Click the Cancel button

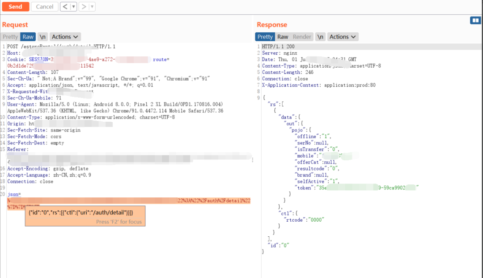[x=44, y=7]
